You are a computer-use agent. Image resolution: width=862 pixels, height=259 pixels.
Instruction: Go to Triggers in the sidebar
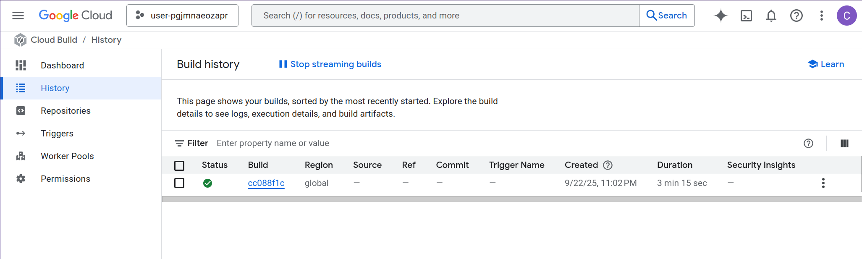57,133
